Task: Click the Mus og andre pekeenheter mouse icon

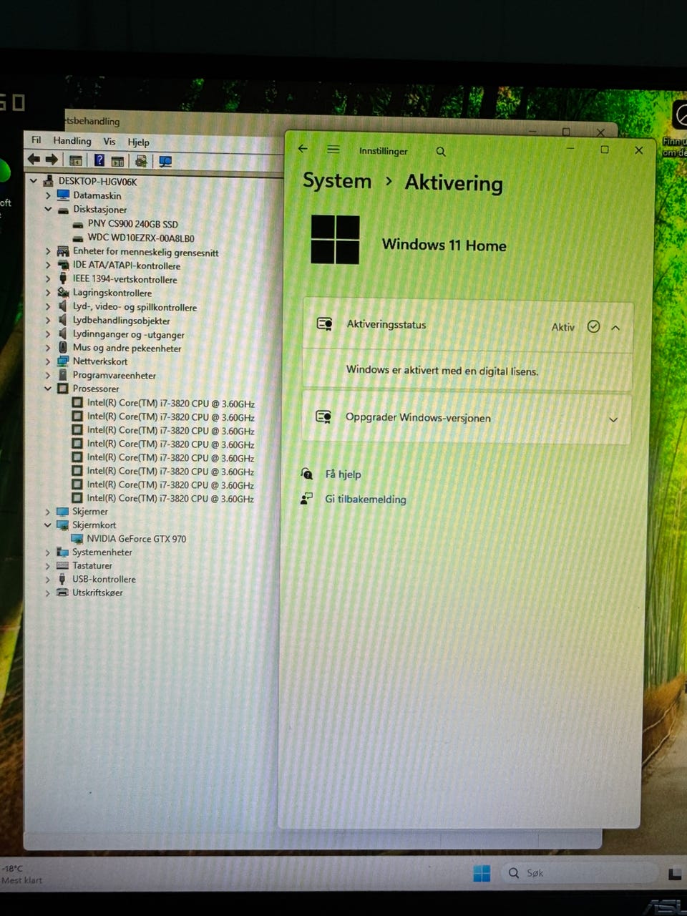Action: coord(63,348)
